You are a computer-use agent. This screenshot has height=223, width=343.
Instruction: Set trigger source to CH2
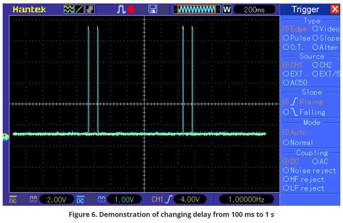322,65
